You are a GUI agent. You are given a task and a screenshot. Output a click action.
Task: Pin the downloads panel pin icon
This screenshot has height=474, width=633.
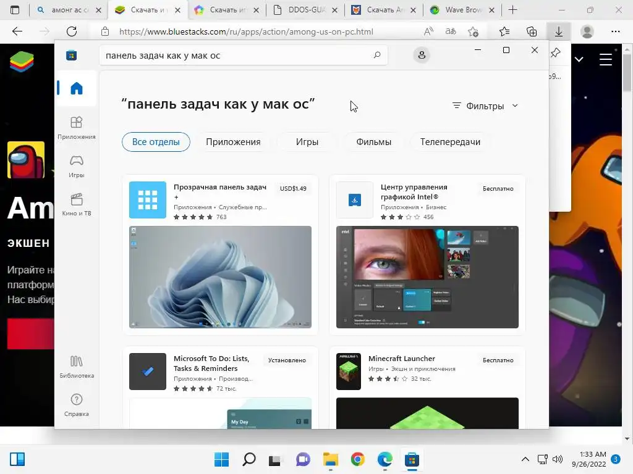coord(556,52)
